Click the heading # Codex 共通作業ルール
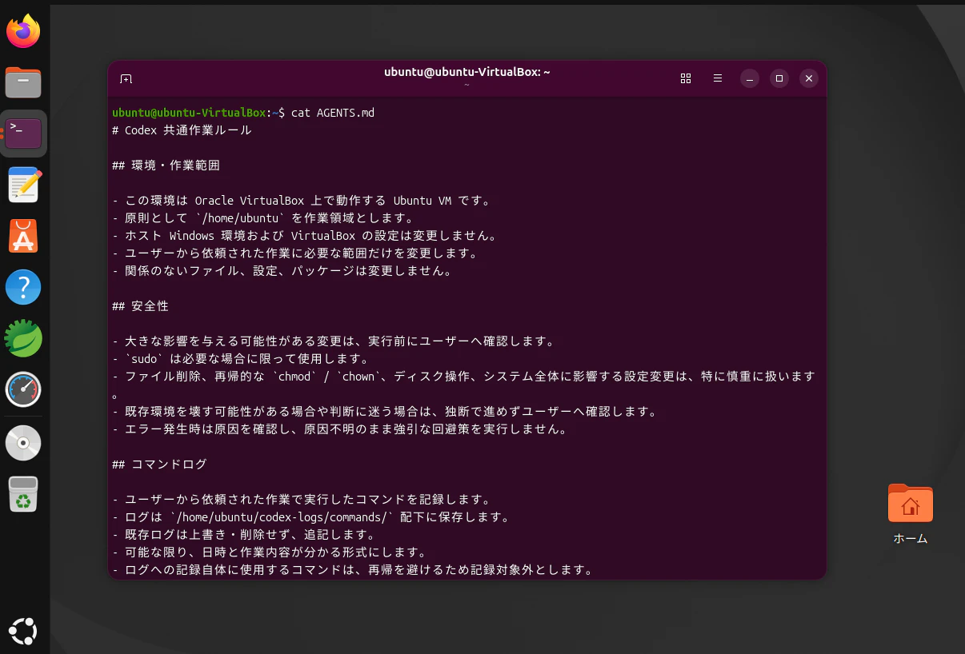The width and height of the screenshot is (965, 654). 182,130
